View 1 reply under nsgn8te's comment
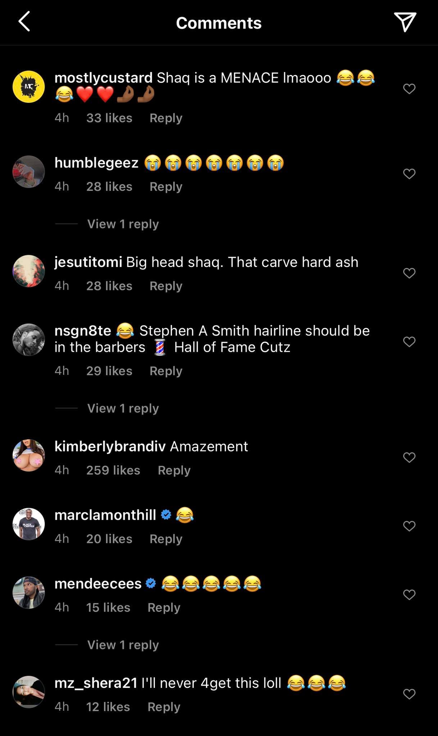 click(x=123, y=408)
